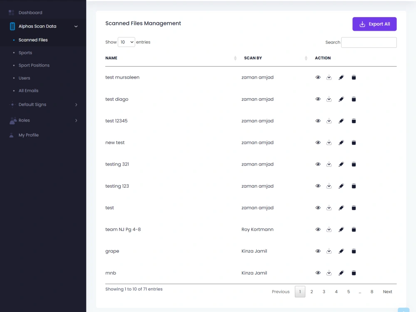The width and height of the screenshot is (416, 312).
Task: Select Scanned Files in sidebar
Action: pos(33,40)
